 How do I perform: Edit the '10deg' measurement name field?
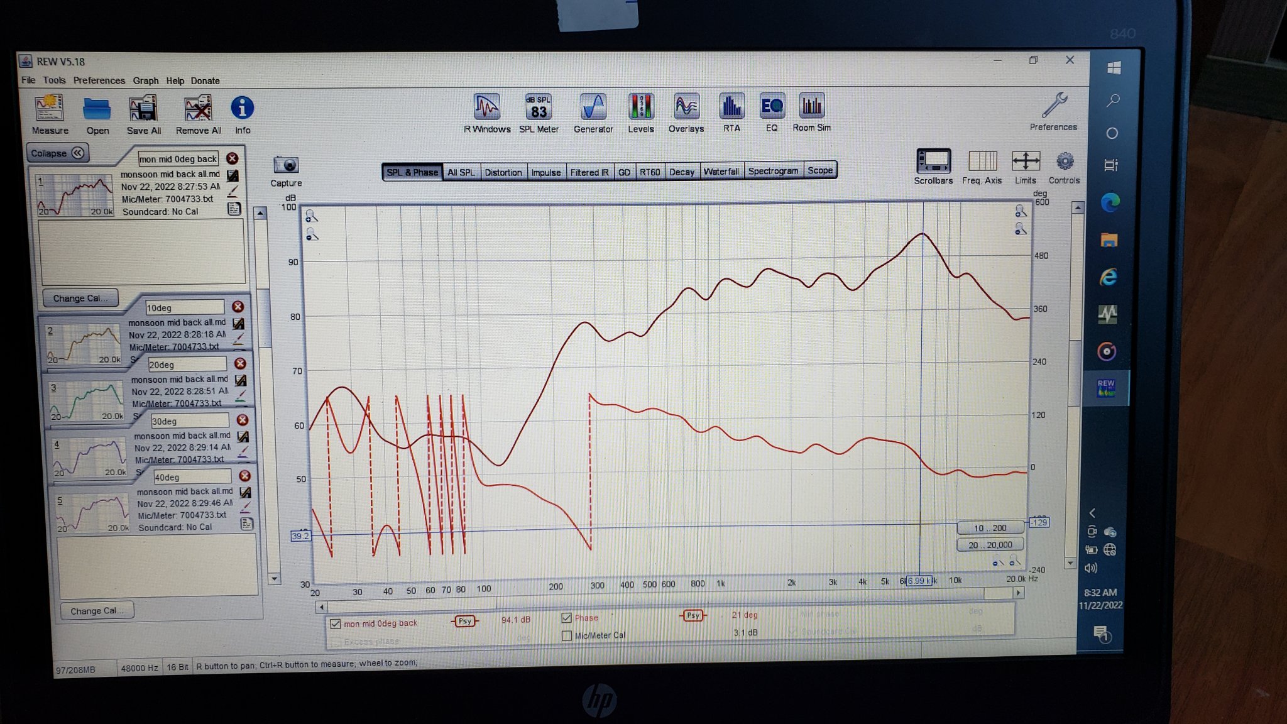pos(184,307)
